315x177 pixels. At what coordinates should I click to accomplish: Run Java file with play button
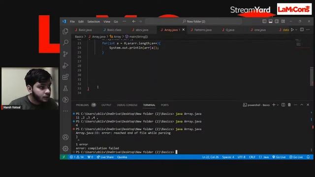point(292,29)
